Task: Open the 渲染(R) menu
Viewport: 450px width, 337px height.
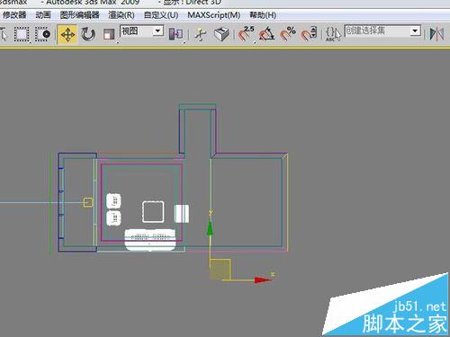Action: (121, 15)
